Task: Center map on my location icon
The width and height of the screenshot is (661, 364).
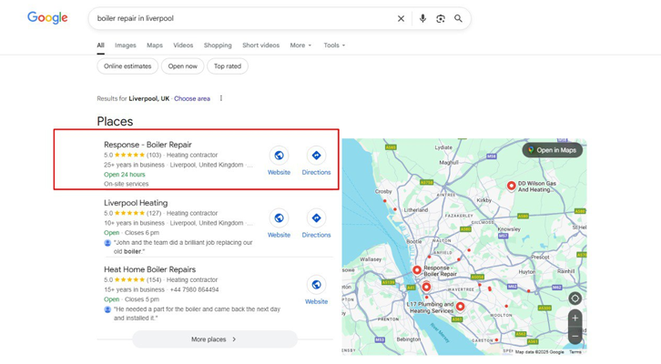Action: 575,298
